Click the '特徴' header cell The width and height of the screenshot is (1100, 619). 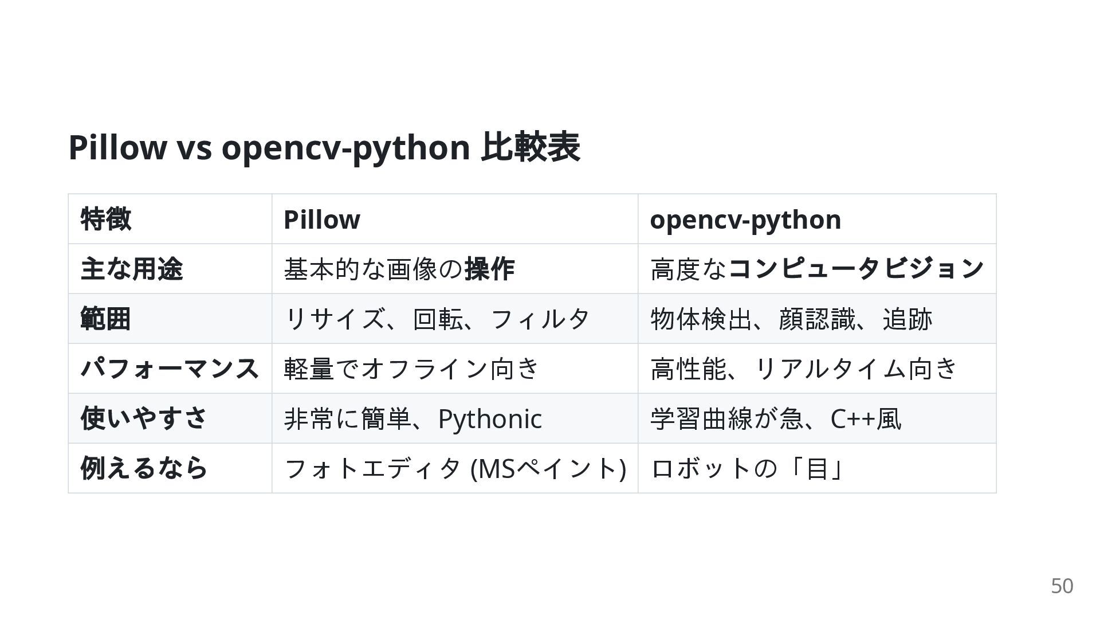(x=107, y=220)
